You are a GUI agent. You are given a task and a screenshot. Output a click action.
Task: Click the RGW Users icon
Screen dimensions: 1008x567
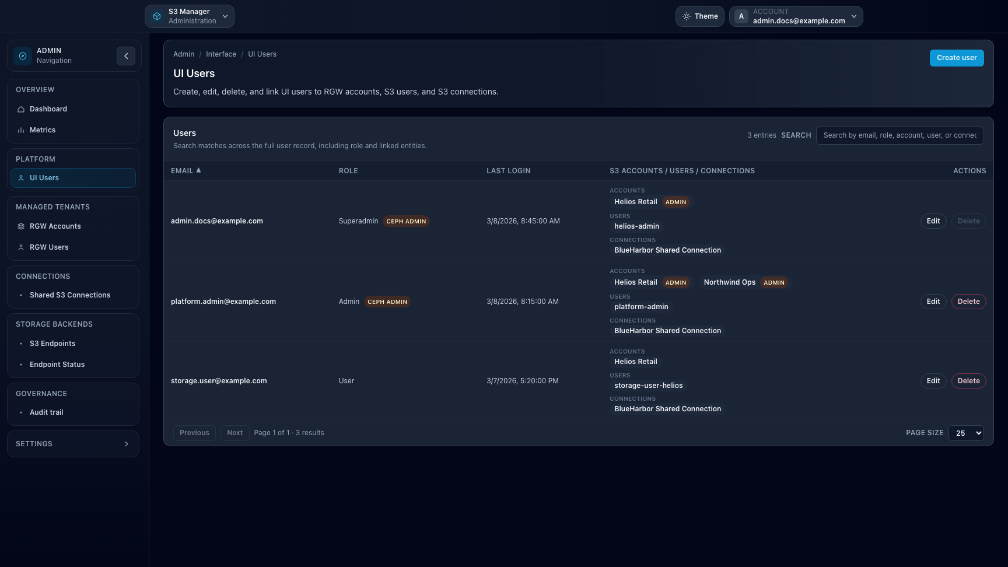[x=21, y=247]
